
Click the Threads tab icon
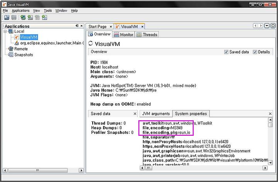coord(139,35)
